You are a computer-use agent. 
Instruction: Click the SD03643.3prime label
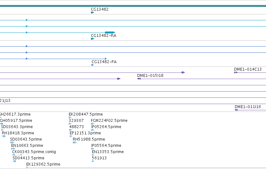coord(17,127)
